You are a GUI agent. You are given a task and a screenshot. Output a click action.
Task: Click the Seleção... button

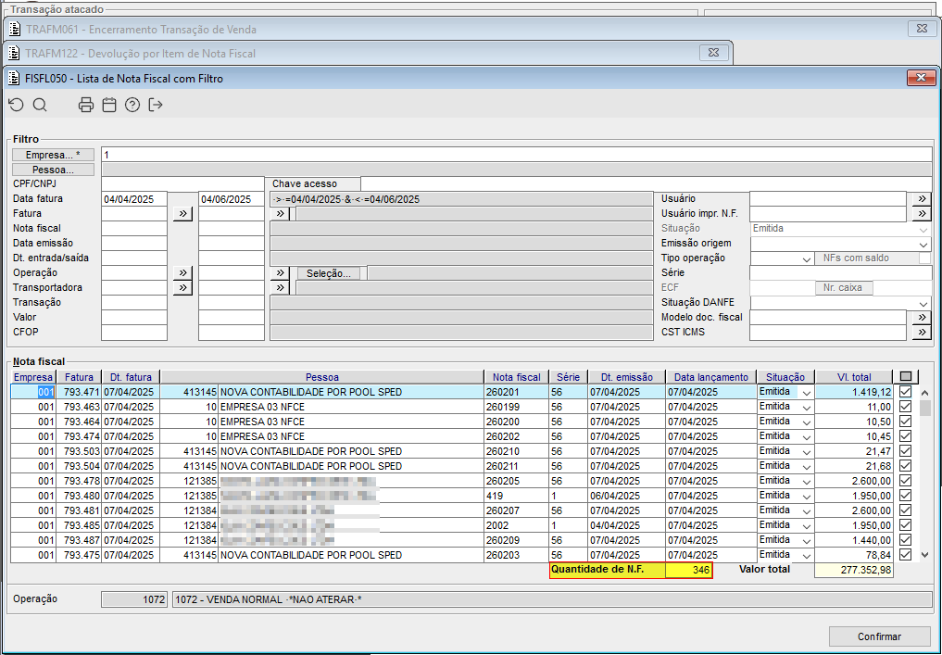coord(329,273)
